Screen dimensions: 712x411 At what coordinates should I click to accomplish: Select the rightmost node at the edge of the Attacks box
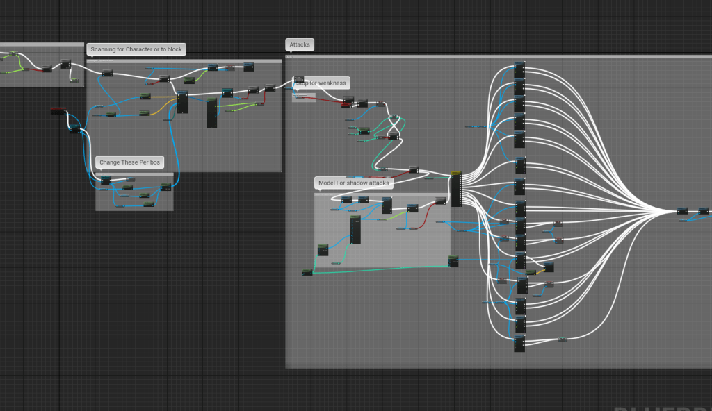pos(704,211)
